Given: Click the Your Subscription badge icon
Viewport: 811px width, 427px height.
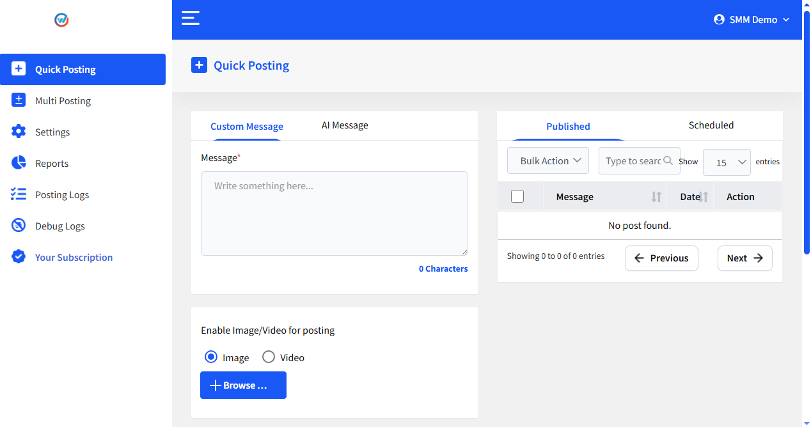Looking at the screenshot, I should (x=19, y=257).
